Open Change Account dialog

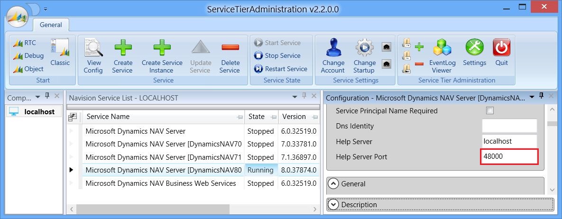(333, 56)
